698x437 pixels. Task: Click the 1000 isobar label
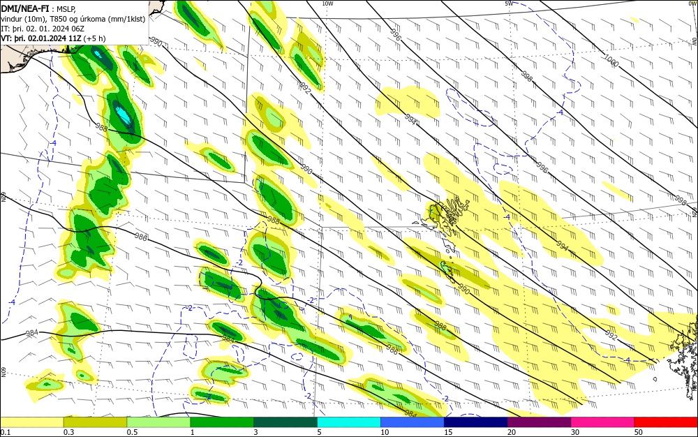tap(611, 60)
